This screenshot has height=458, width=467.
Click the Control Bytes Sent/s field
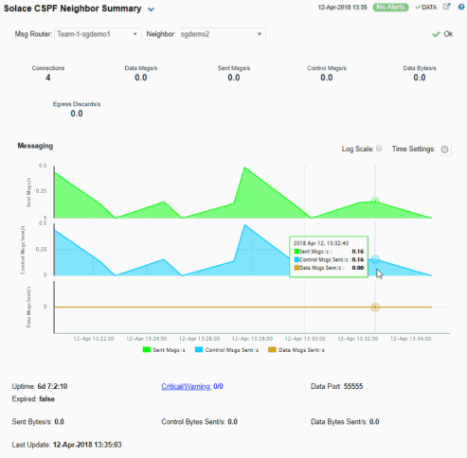click(x=199, y=422)
